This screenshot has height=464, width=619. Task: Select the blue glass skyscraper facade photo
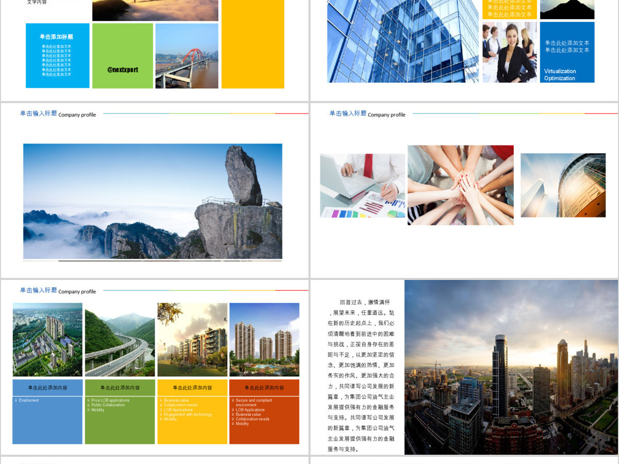point(403,41)
